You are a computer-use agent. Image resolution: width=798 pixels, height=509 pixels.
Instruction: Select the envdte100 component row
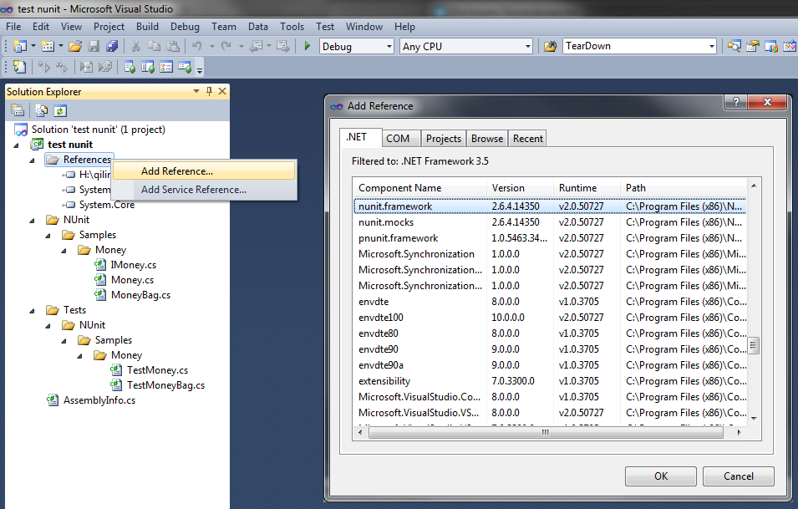[551, 317]
